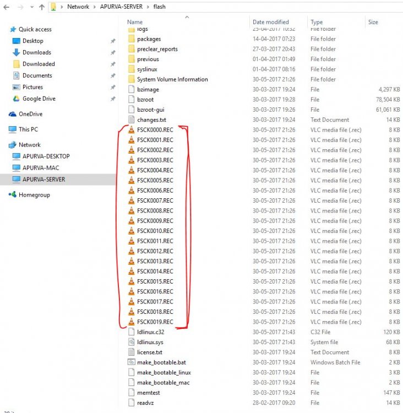Click the VLC cone icon of FSCK0019.REC
403x413 pixels.
pos(132,322)
